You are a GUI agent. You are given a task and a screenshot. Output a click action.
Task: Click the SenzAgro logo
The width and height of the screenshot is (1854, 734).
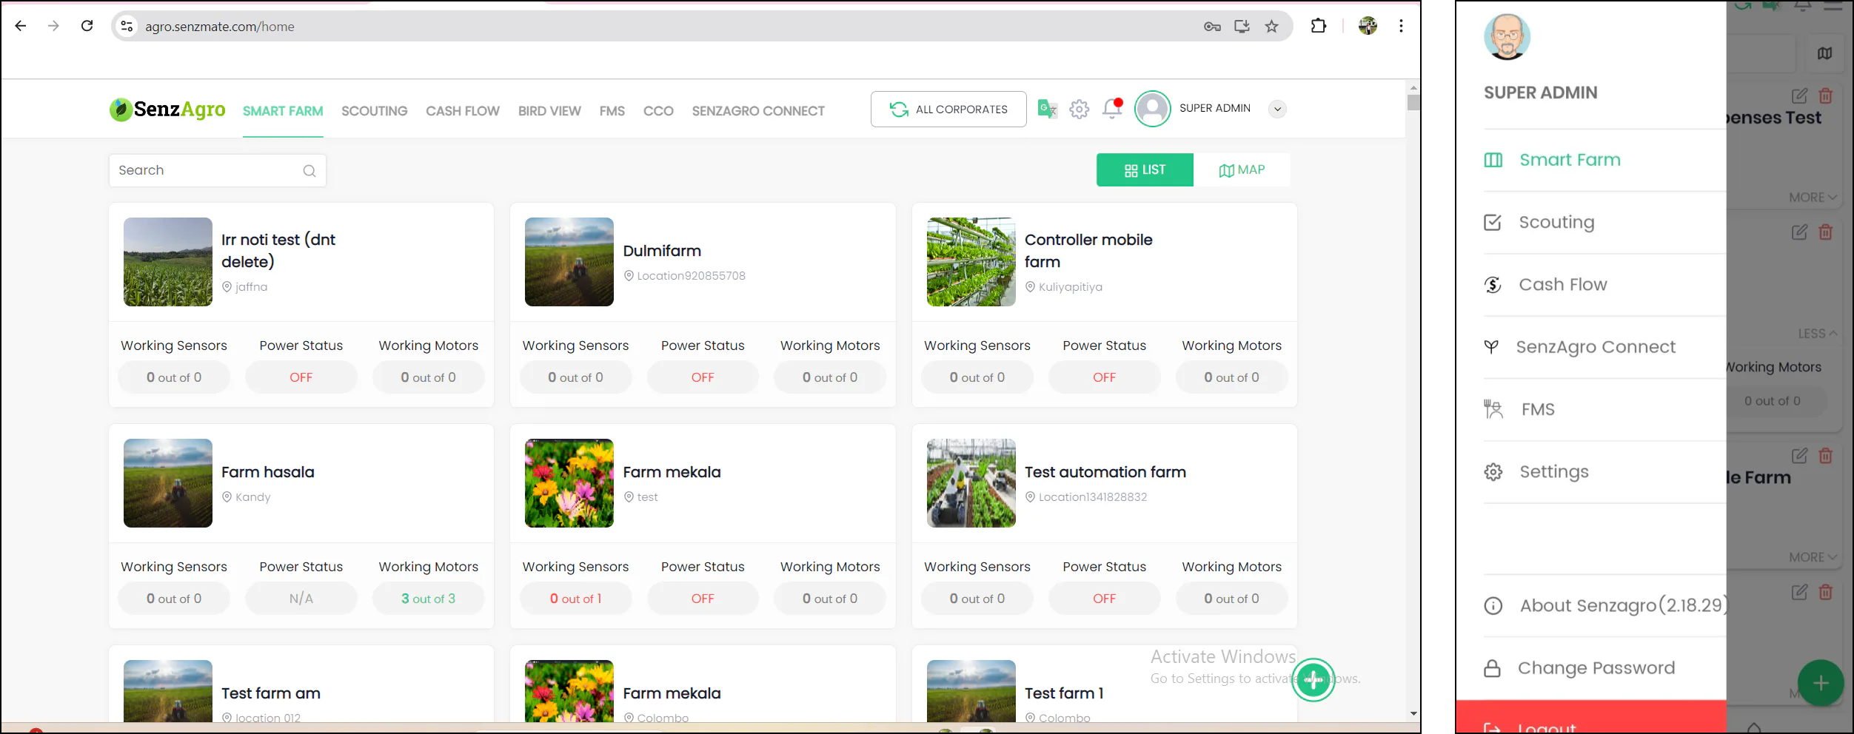167,110
